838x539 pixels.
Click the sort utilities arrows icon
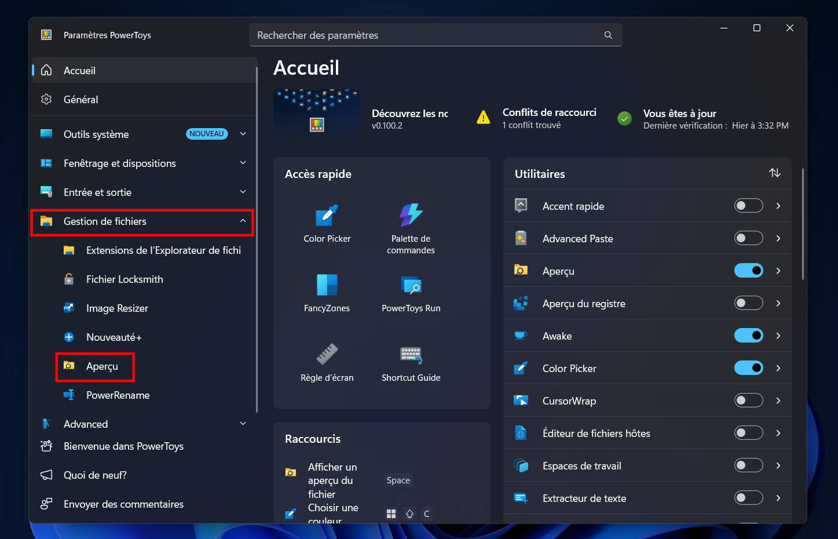click(x=775, y=173)
